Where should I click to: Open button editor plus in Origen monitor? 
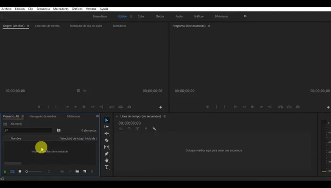pyautogui.click(x=161, y=107)
